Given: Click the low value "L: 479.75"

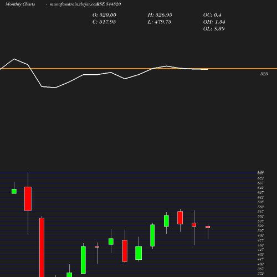Looking at the screenshot, I should (160, 22).
